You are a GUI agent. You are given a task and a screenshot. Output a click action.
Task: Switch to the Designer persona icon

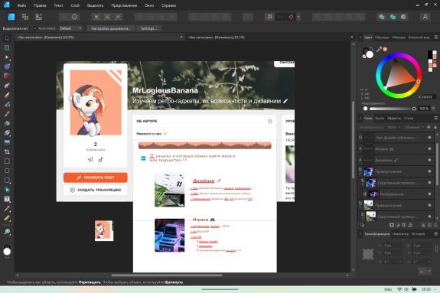[x=11, y=17]
